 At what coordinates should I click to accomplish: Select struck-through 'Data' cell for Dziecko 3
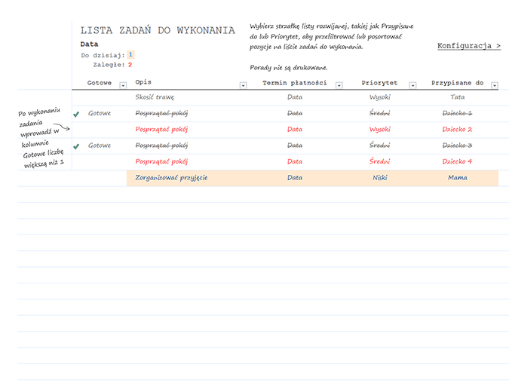(x=295, y=145)
